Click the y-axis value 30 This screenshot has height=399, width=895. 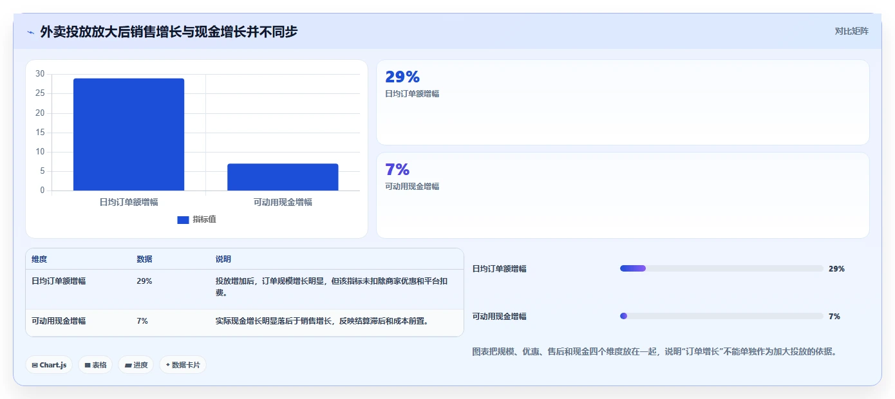[40, 74]
